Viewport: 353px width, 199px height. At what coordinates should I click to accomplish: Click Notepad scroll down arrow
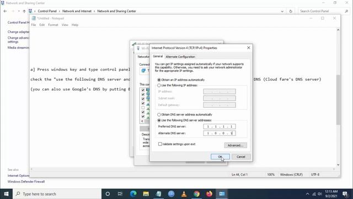(x=338, y=165)
